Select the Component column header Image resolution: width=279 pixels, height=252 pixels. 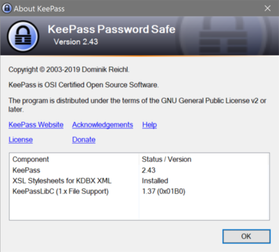pos(75,159)
